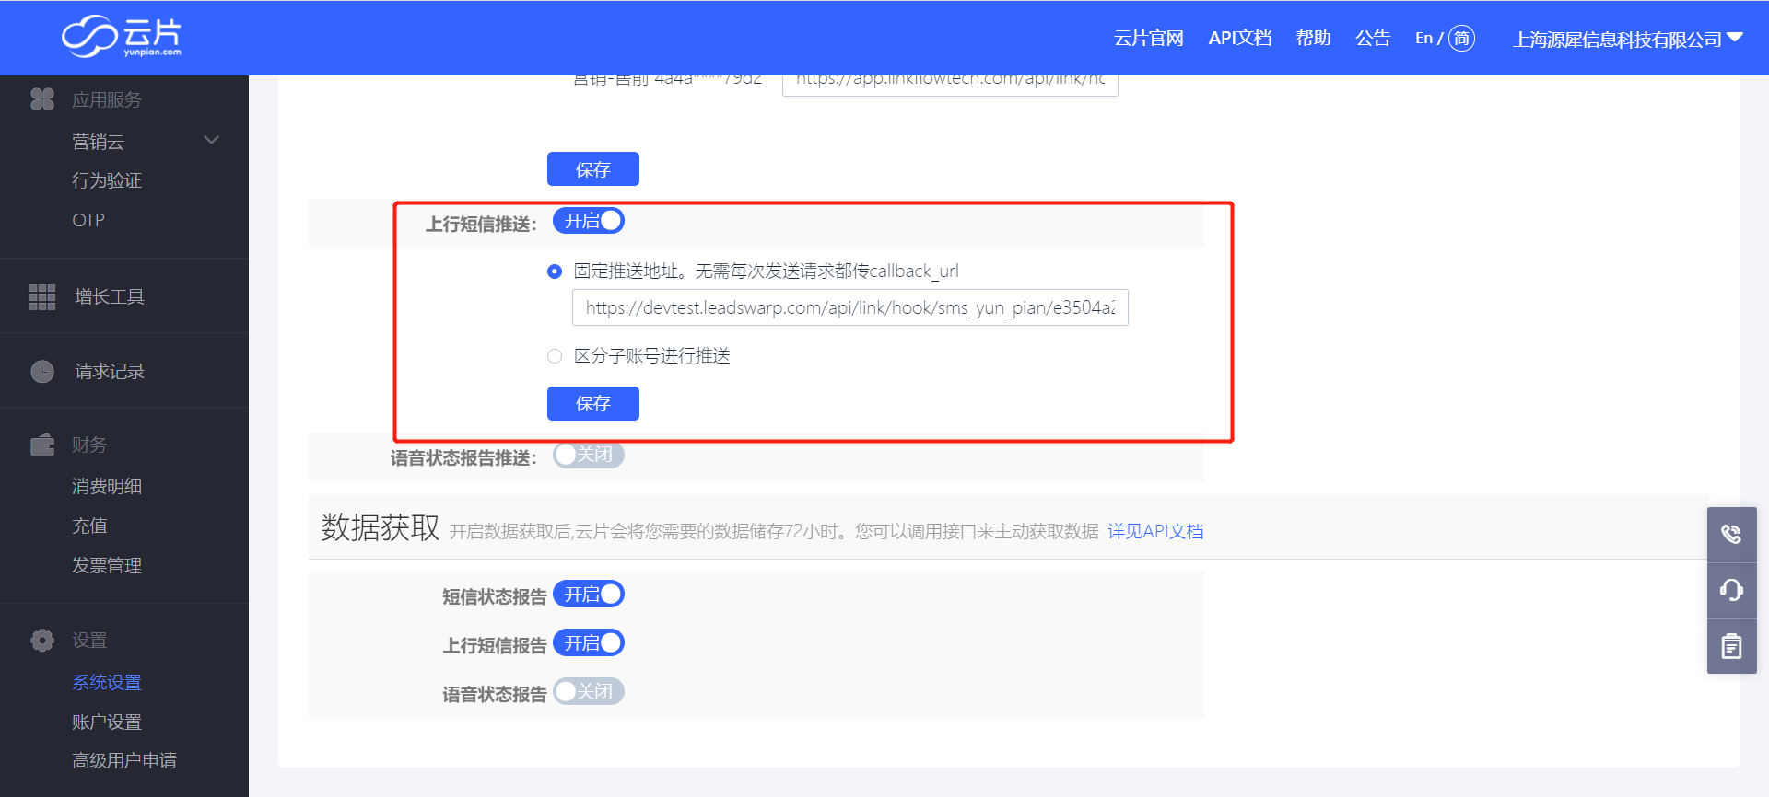The image size is (1769, 797).
Task: Open the 上海源犀信息科技有限公司 account dropdown
Action: 1628,39
